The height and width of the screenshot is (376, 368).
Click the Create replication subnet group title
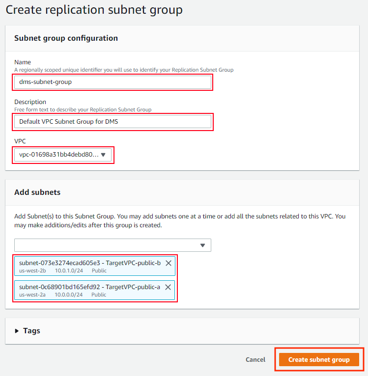coord(94,10)
